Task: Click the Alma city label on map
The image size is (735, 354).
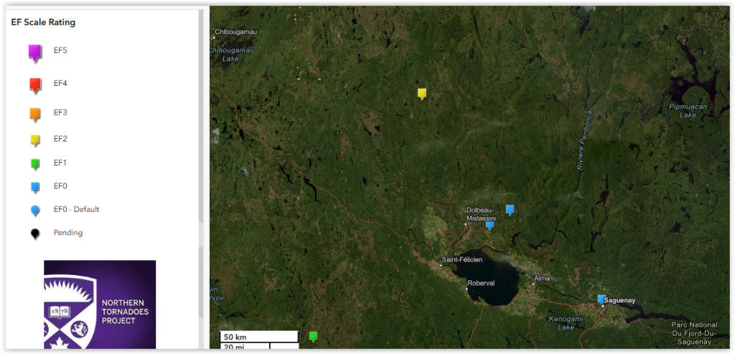Action: point(541,277)
